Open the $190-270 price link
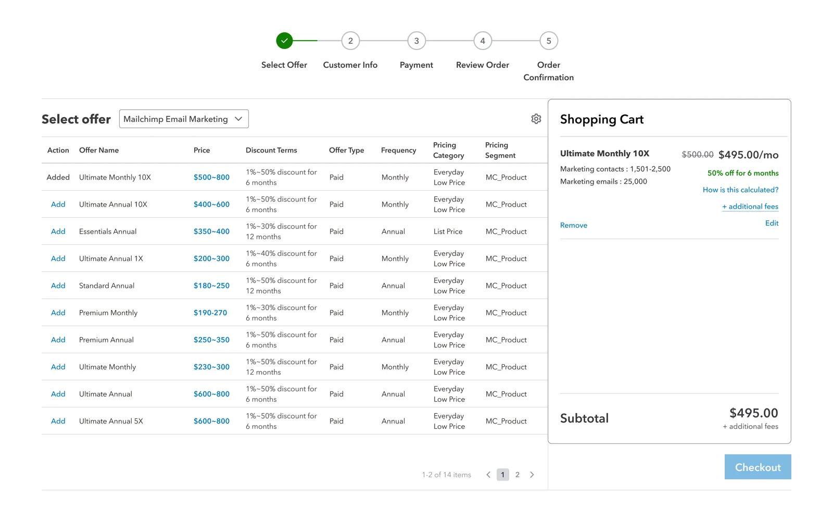 (x=210, y=313)
